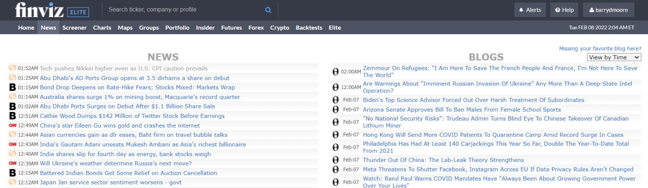Click the Help button
This screenshot has height=188, width=648.
pos(564,10)
